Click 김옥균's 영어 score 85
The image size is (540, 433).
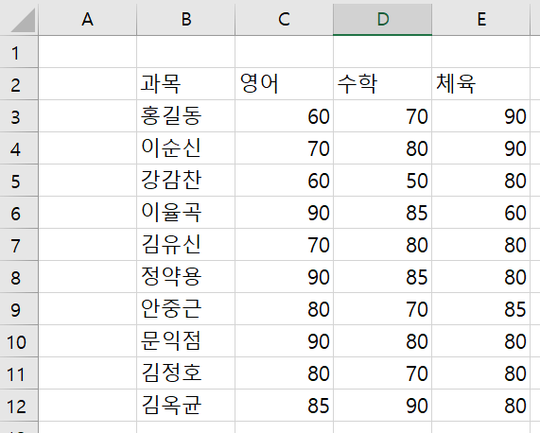[x=284, y=406]
